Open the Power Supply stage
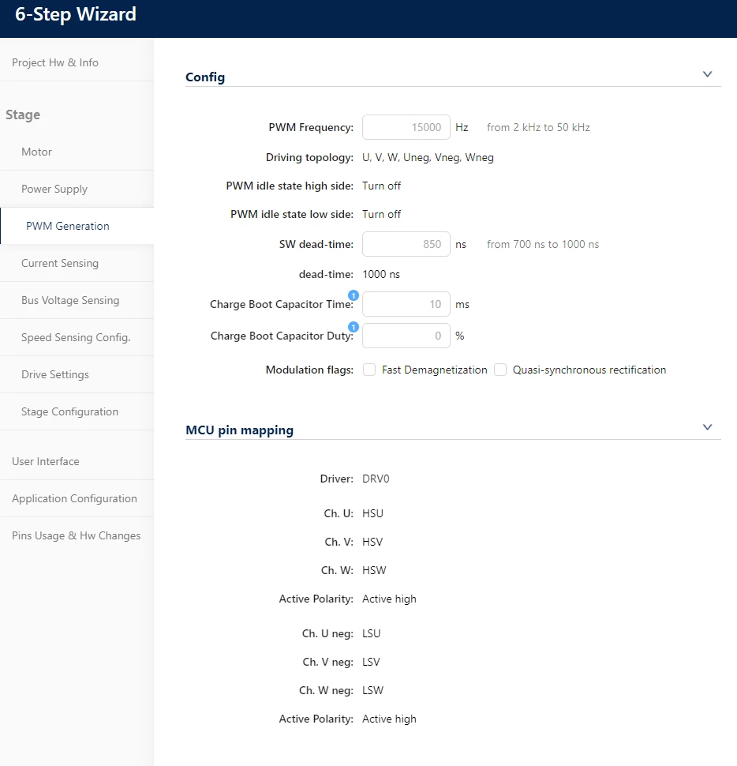The image size is (737, 766). click(x=77, y=189)
